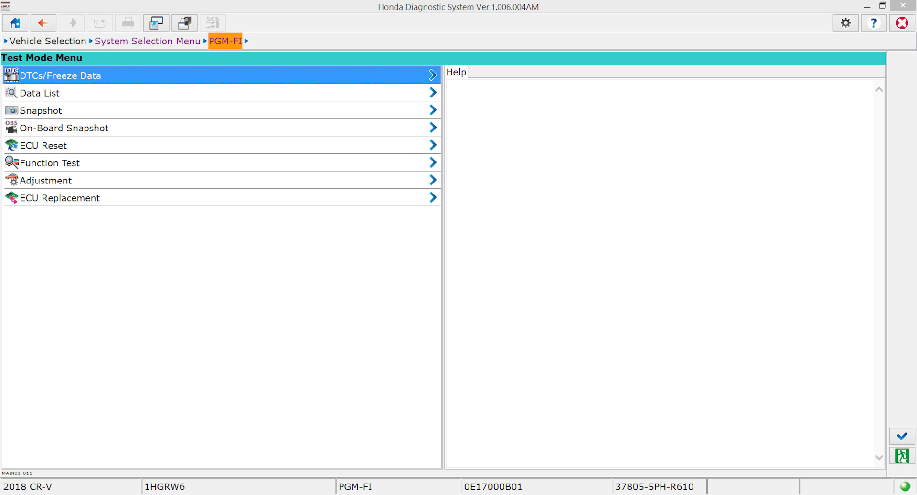Image resolution: width=917 pixels, height=495 pixels.
Task: Click the Adjustment gear icon
Action: 11,180
